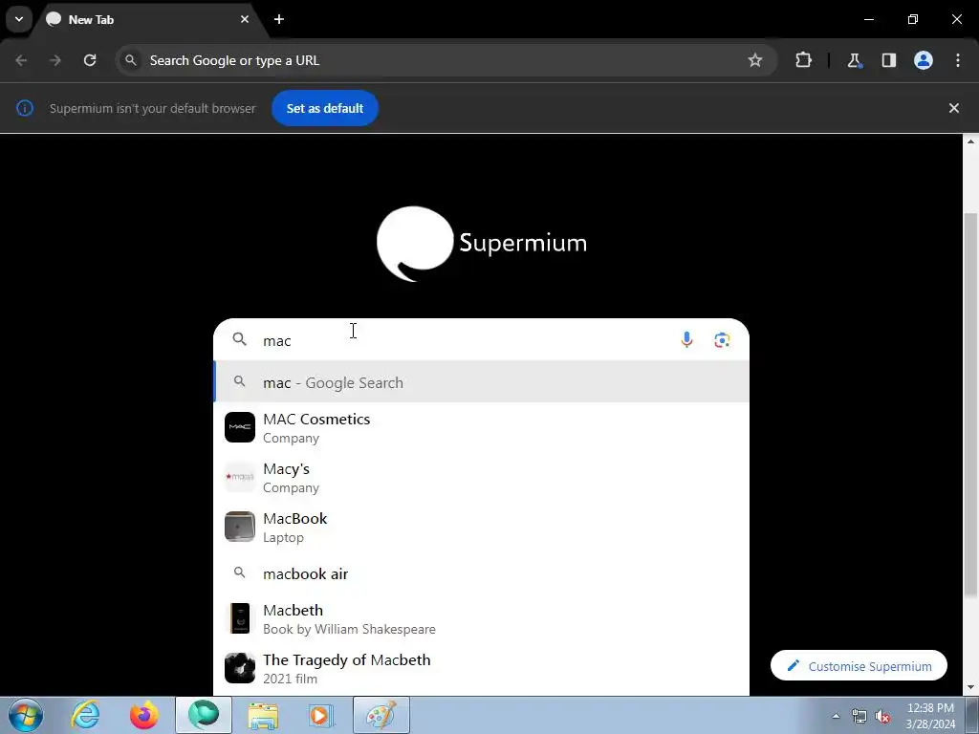Click the scrollbar down arrow

coord(970,688)
